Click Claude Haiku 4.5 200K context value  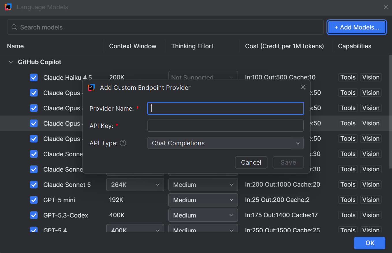117,77
